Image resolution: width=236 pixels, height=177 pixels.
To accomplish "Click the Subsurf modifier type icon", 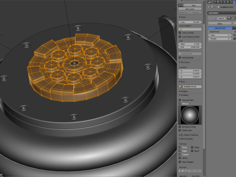I will tap(214, 18).
